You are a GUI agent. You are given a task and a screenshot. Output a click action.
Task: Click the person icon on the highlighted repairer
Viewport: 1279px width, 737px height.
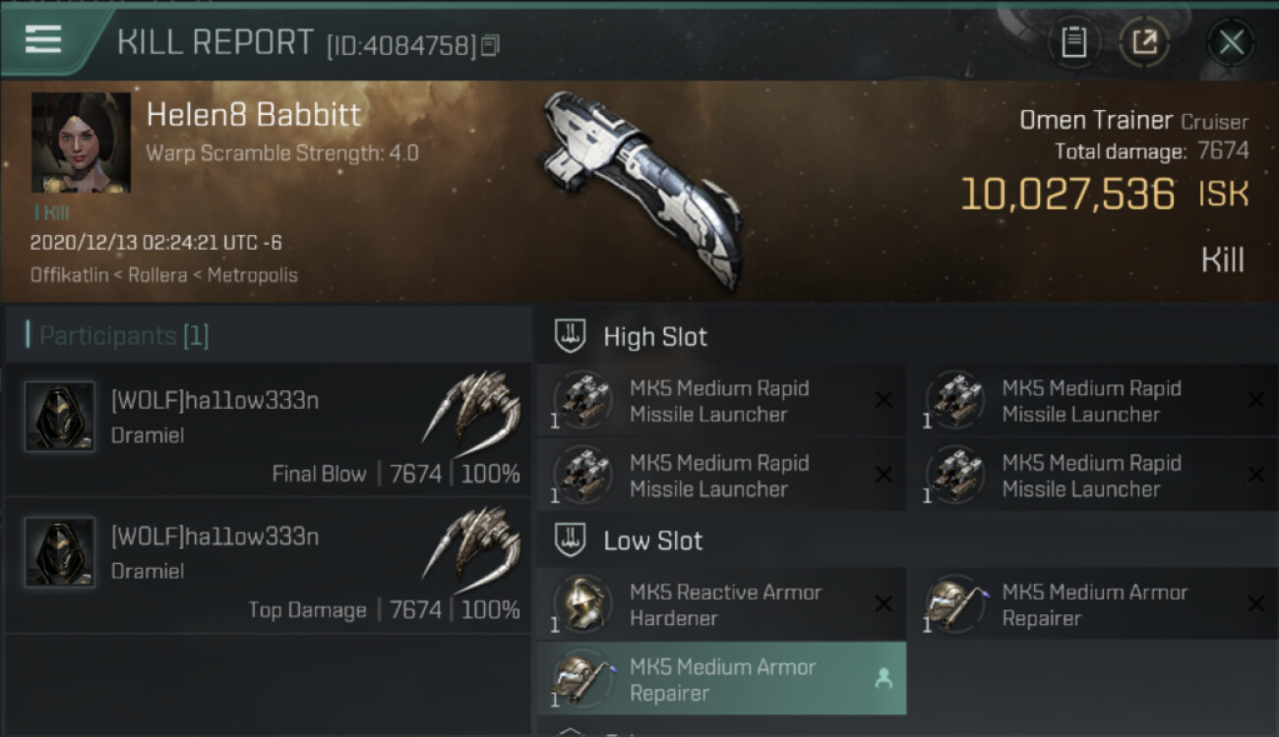pyautogui.click(x=883, y=678)
